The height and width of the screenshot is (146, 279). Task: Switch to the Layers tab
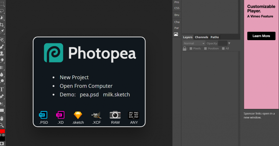pos(188,37)
